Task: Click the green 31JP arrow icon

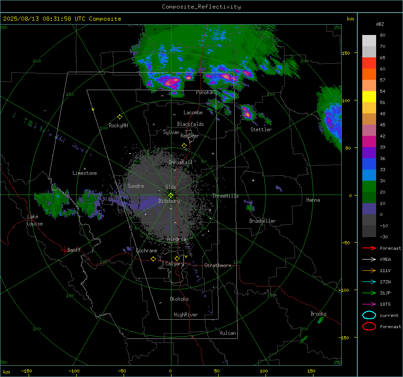Action: click(369, 293)
